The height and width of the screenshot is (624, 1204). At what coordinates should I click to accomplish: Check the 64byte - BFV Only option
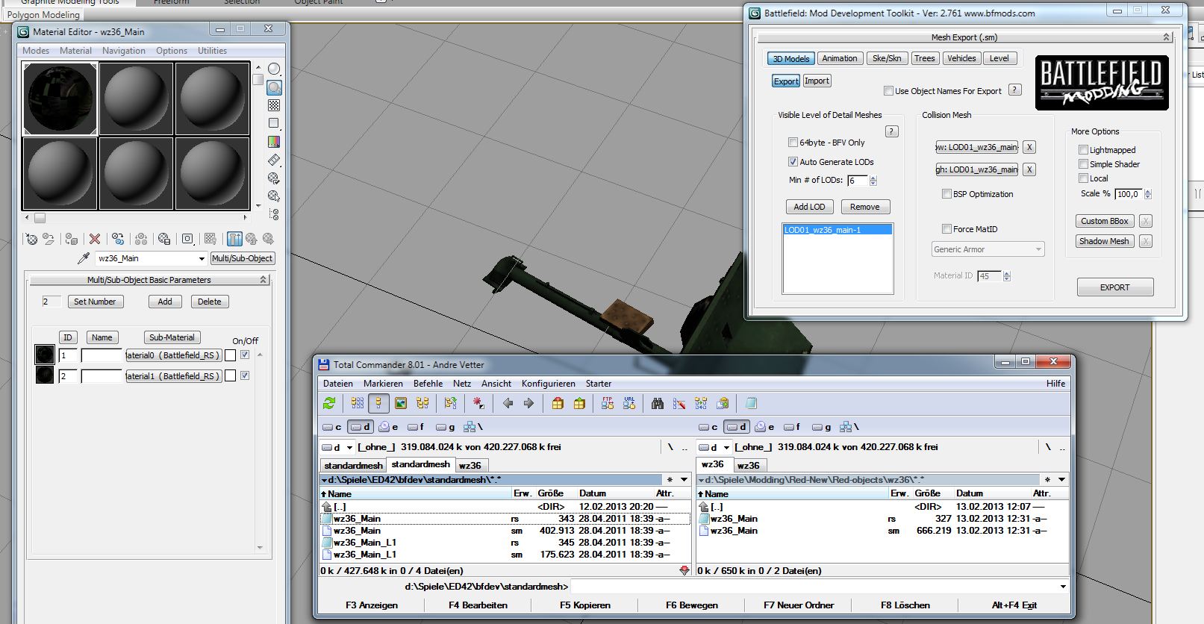793,143
